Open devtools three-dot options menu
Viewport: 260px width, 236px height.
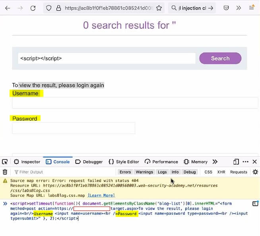pos(246,162)
